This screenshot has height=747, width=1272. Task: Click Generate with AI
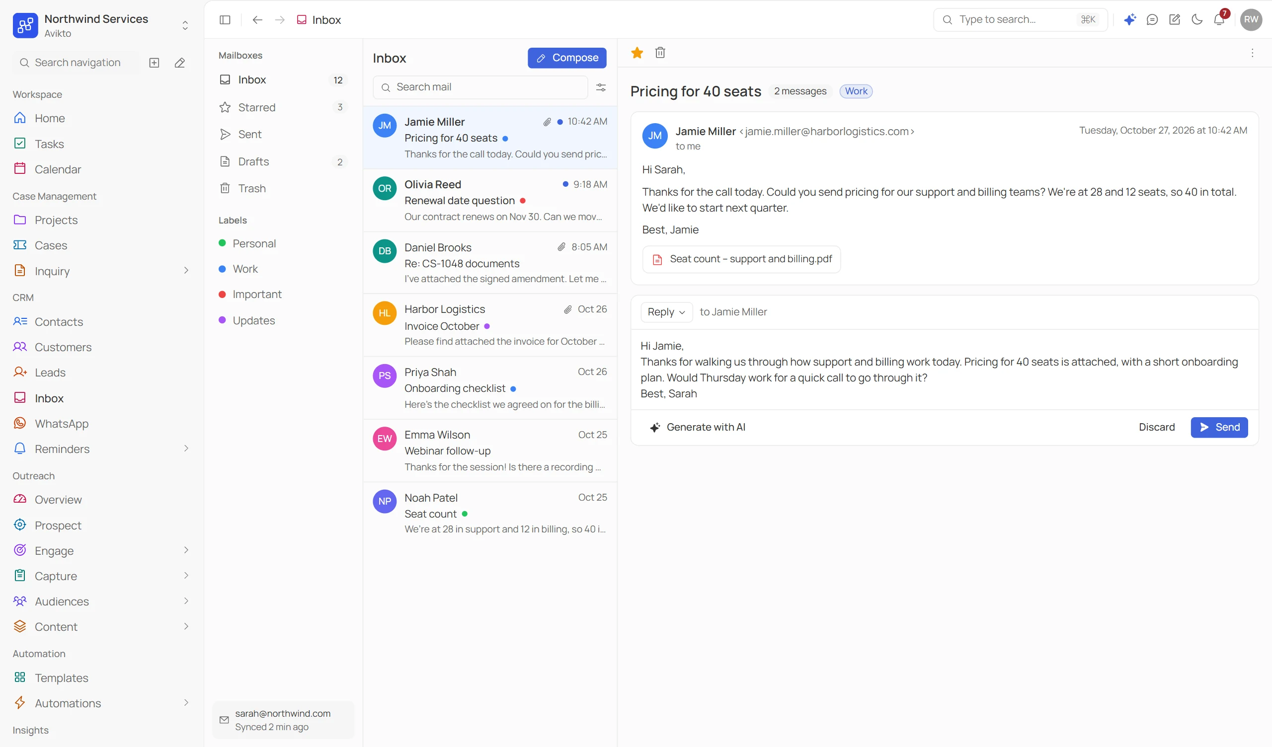tap(697, 428)
